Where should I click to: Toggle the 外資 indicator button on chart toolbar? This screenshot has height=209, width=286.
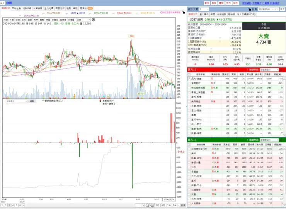click(x=12, y=20)
